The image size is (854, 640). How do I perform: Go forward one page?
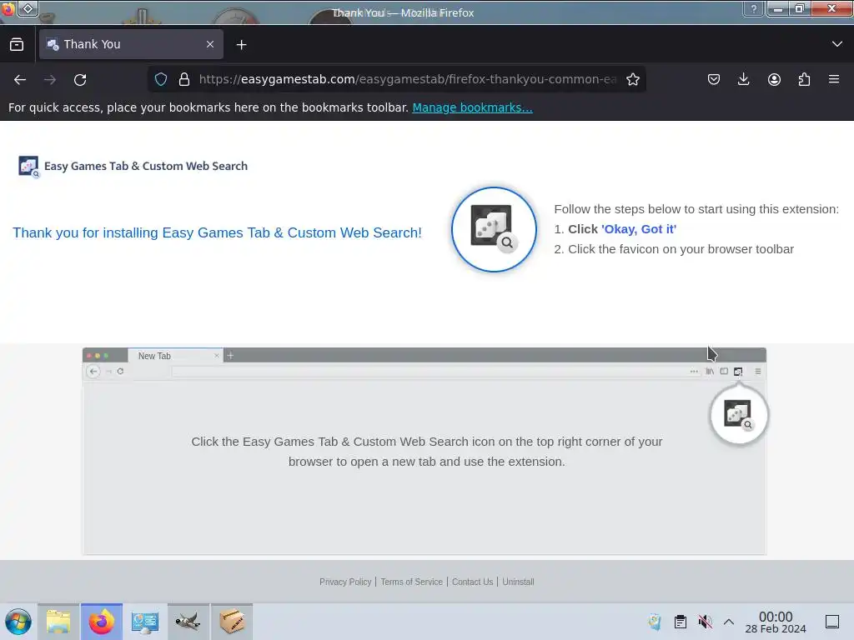[50, 80]
